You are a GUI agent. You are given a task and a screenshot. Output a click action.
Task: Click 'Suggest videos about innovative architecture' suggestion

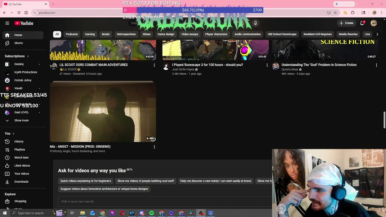pos(104,189)
